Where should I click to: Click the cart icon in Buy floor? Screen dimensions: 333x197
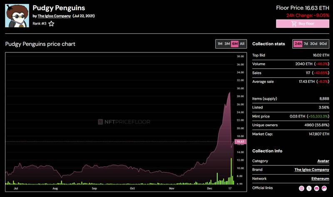(294, 24)
